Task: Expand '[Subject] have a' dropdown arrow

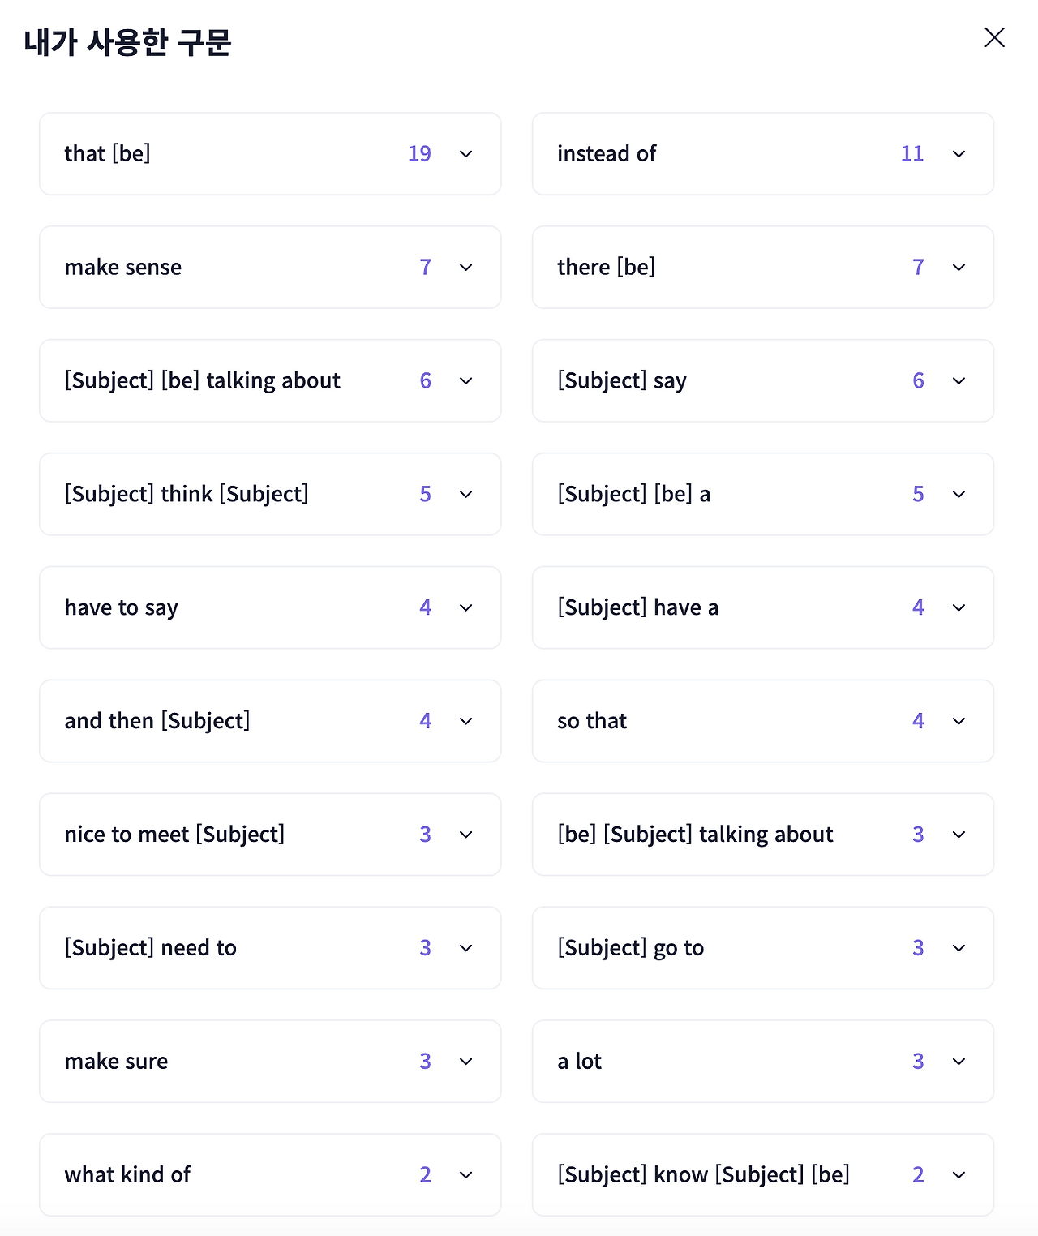Action: [959, 608]
